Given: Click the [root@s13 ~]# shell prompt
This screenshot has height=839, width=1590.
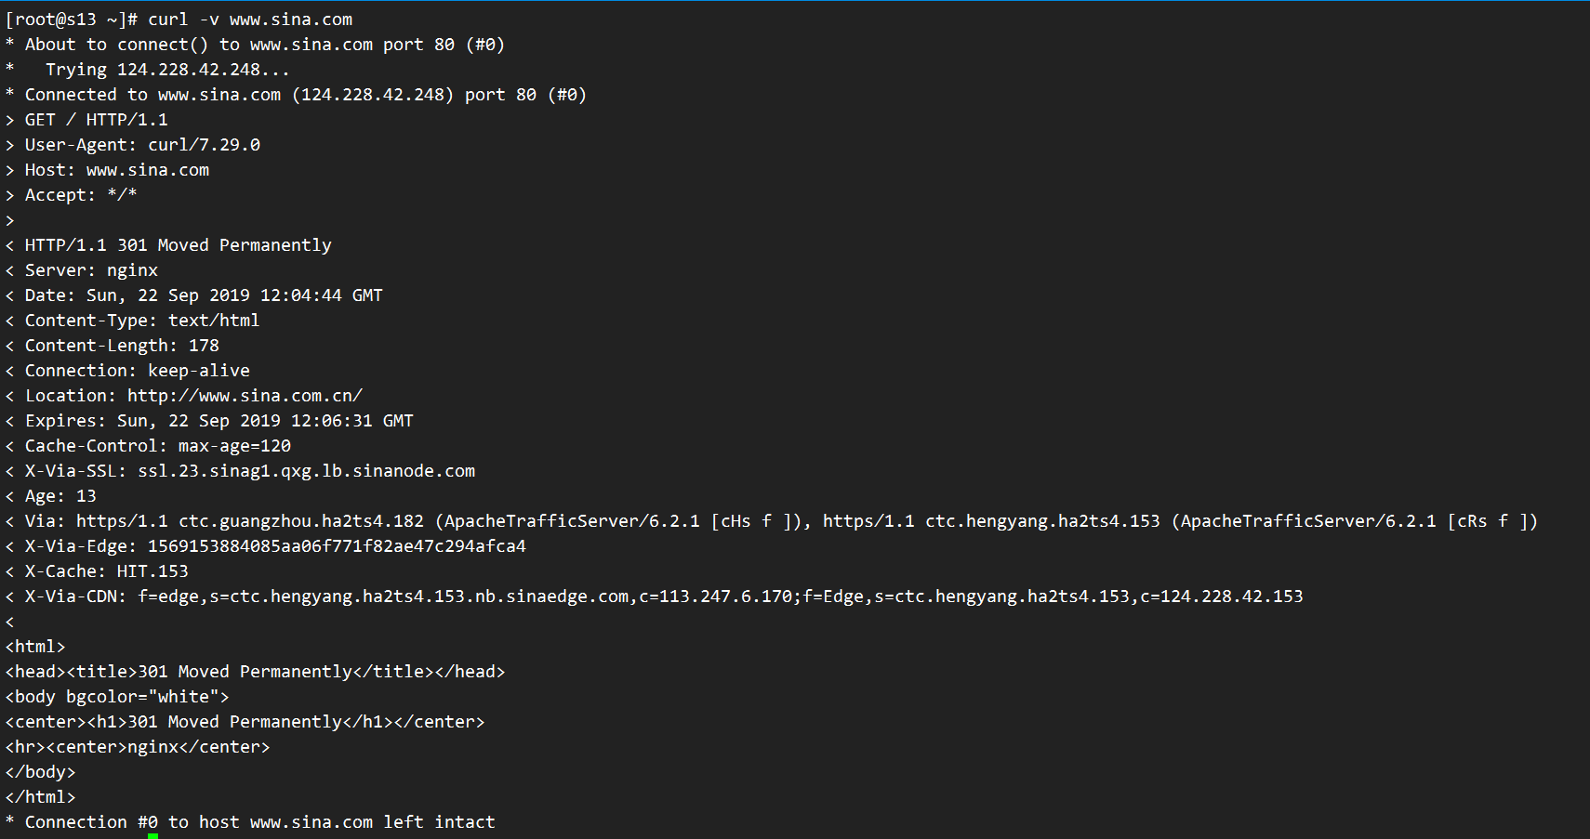Looking at the screenshot, I should point(72,20).
